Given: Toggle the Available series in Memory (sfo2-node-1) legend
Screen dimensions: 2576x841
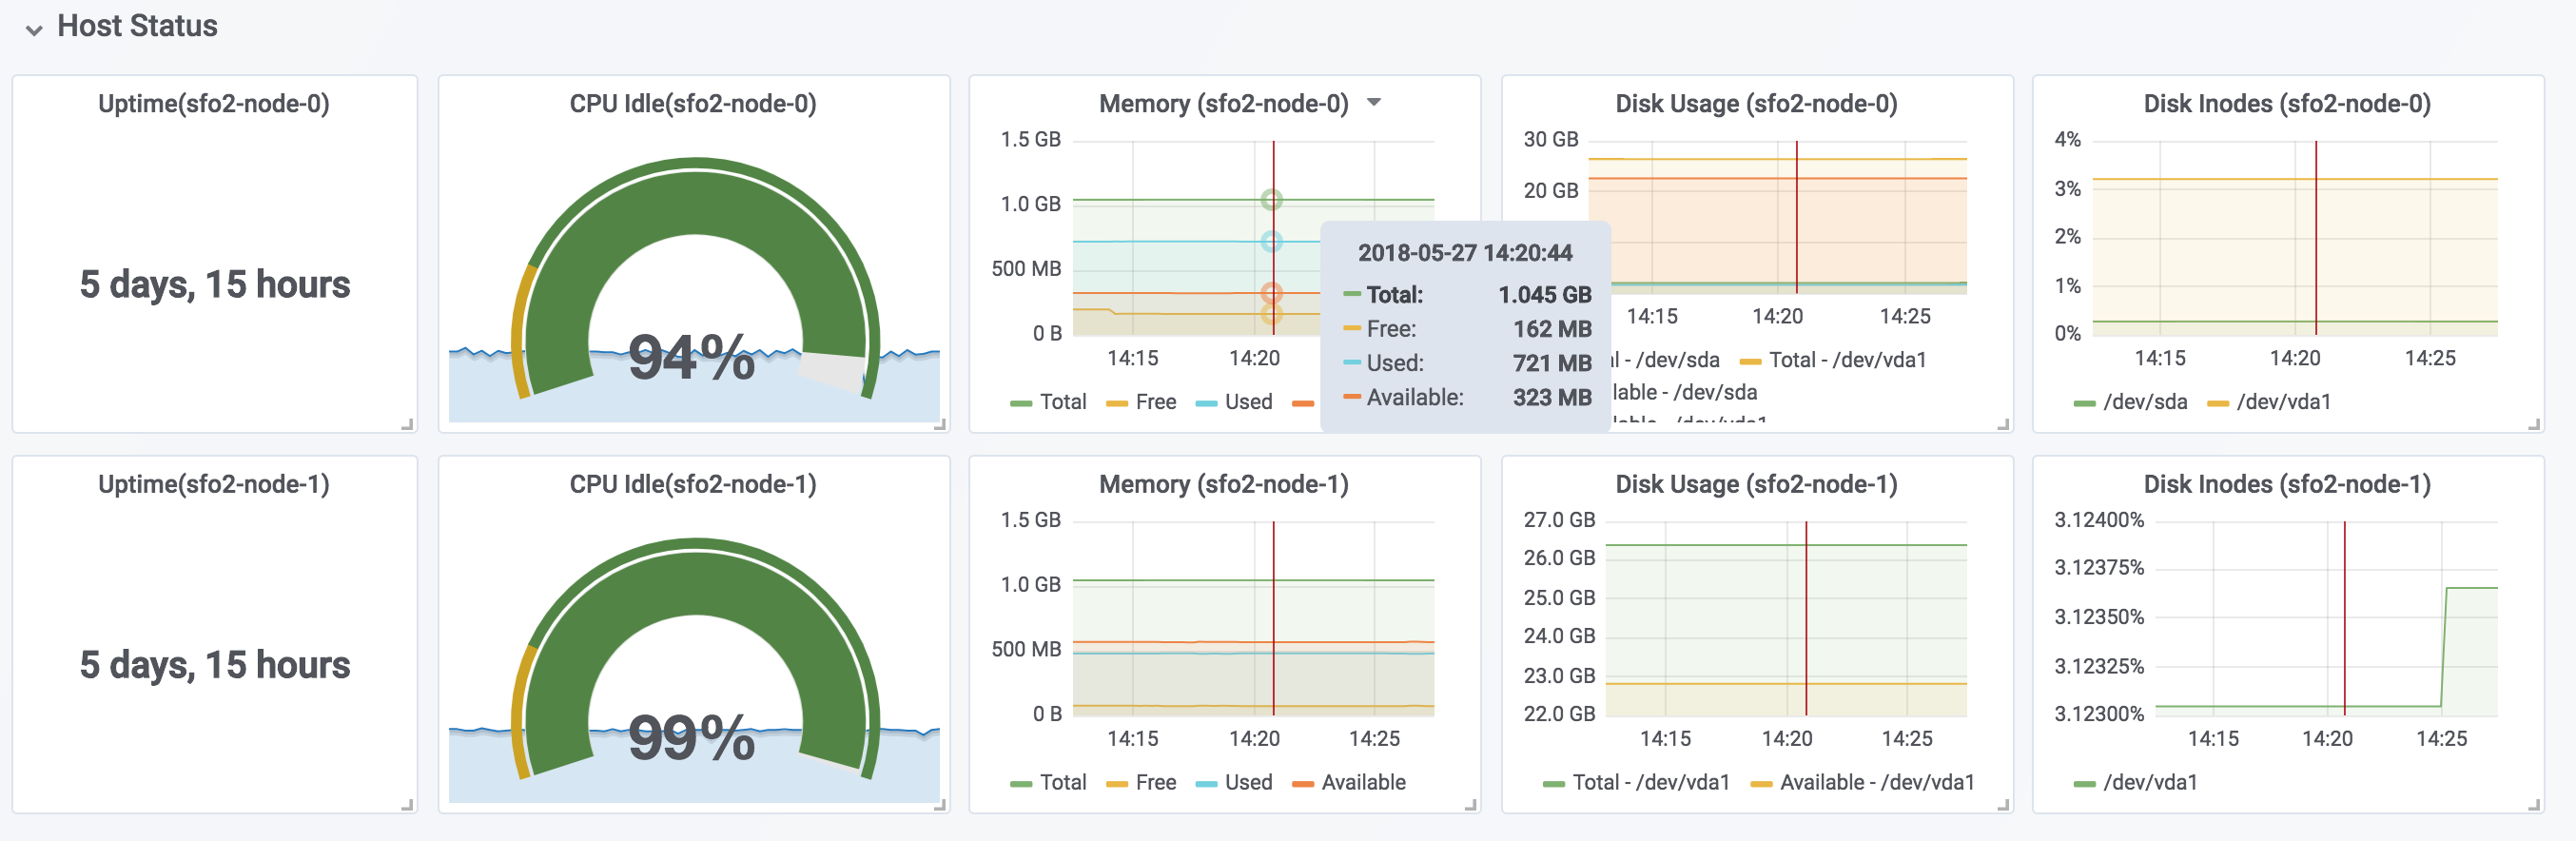Looking at the screenshot, I should pyautogui.click(x=1362, y=782).
